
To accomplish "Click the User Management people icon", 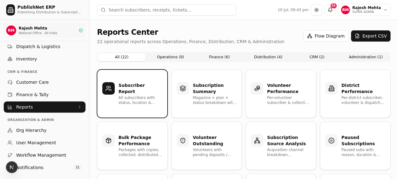I will pos(10,143).
